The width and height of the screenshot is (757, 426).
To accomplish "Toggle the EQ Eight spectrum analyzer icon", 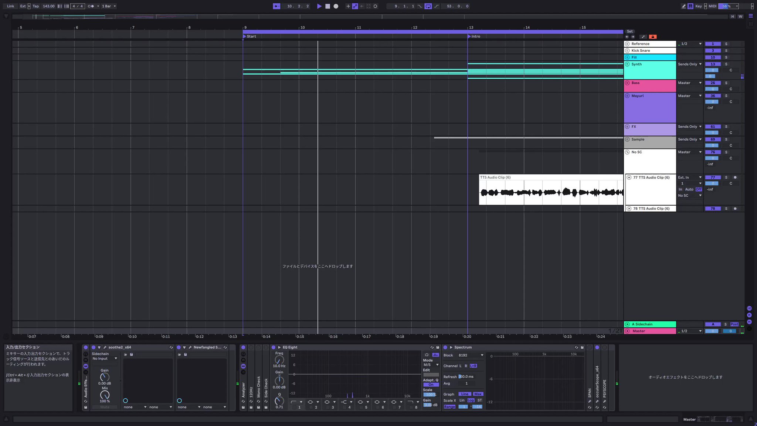I will pyautogui.click(x=435, y=355).
